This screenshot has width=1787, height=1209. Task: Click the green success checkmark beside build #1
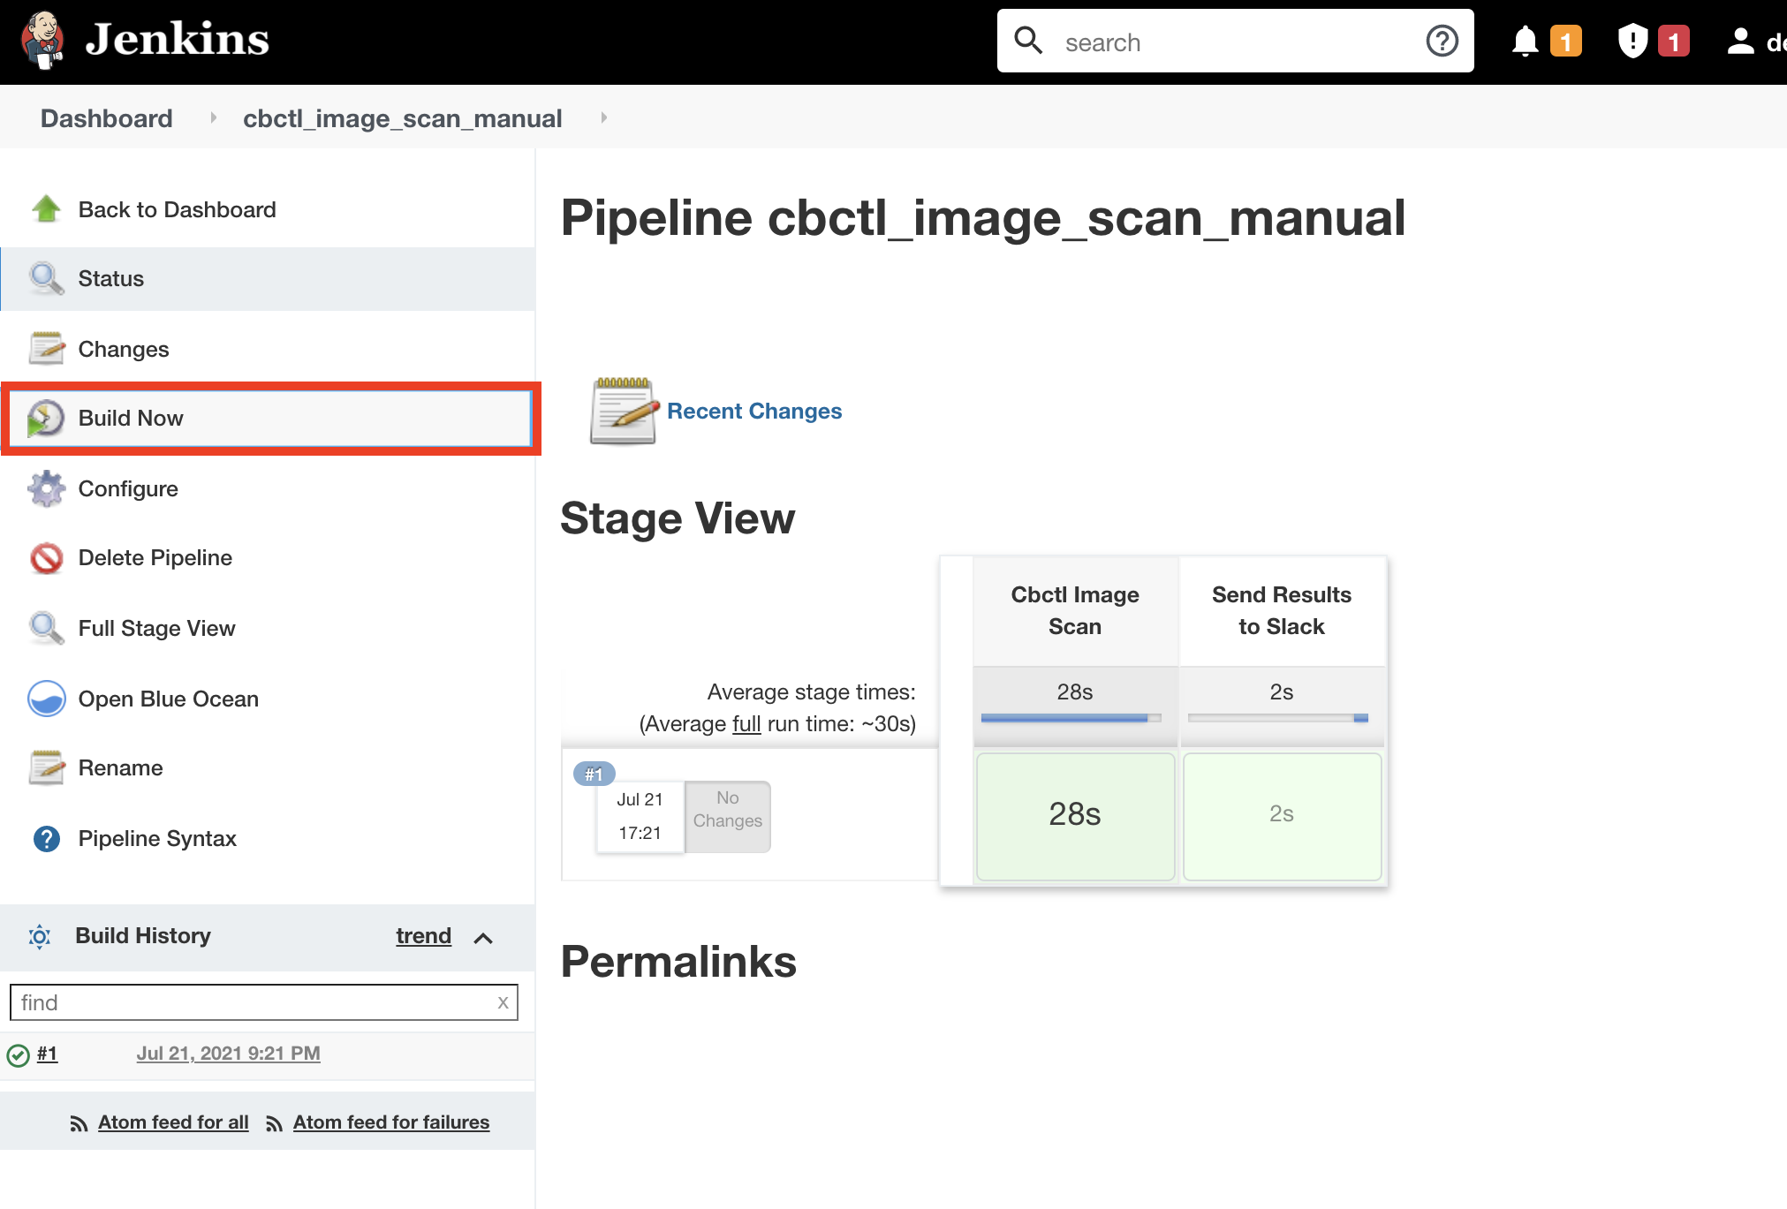19,1054
